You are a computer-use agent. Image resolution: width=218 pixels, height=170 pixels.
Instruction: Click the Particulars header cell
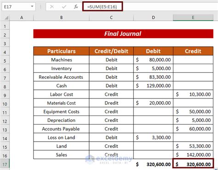[x=61, y=51]
